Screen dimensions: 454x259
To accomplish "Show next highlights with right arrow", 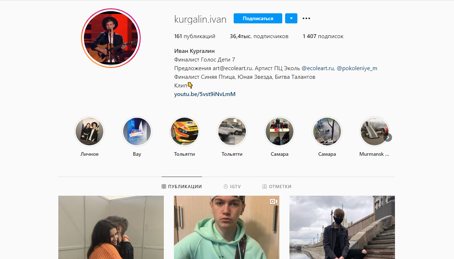I will [388, 137].
